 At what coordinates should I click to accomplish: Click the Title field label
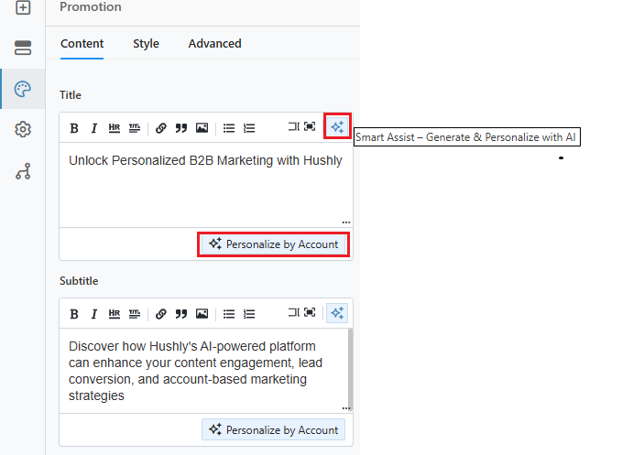click(x=71, y=95)
